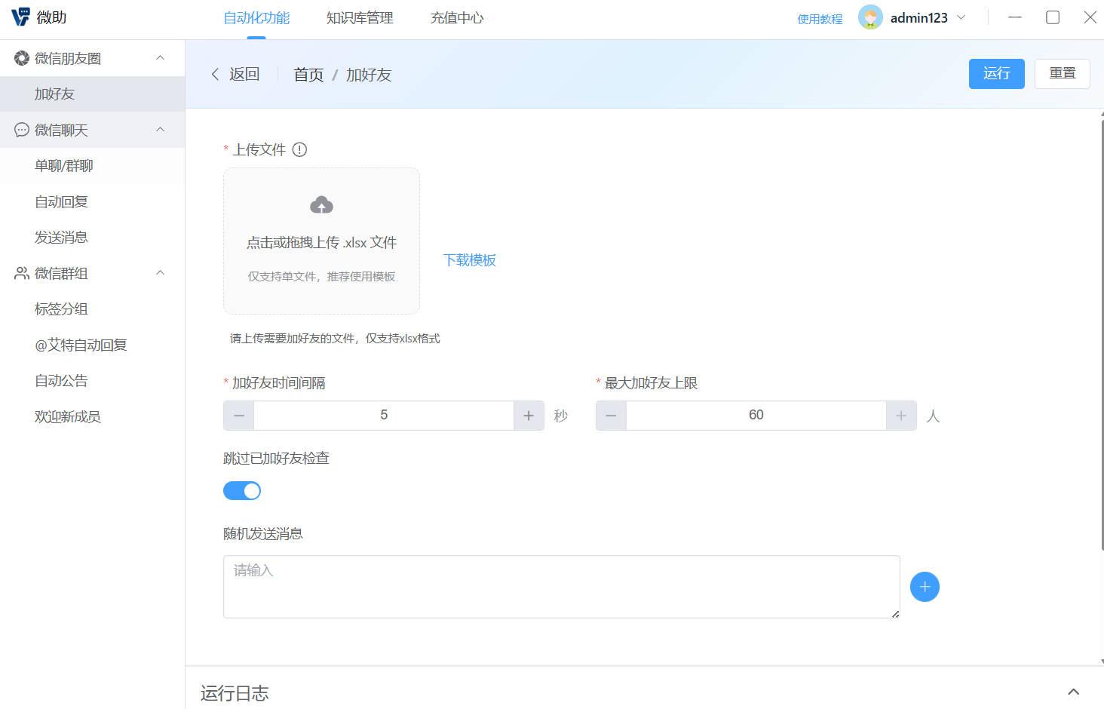Collapse the 微信聊天 sidebar section

click(x=159, y=129)
